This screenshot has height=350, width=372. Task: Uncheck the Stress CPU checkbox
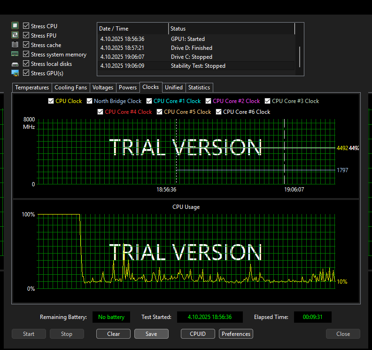point(26,26)
